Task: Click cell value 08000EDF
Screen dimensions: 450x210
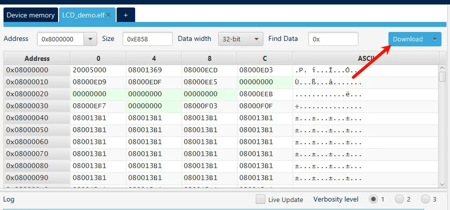Action: pyautogui.click(x=154, y=82)
